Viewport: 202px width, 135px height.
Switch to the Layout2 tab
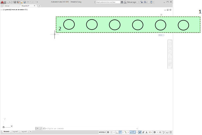pyautogui.click(x=24, y=132)
